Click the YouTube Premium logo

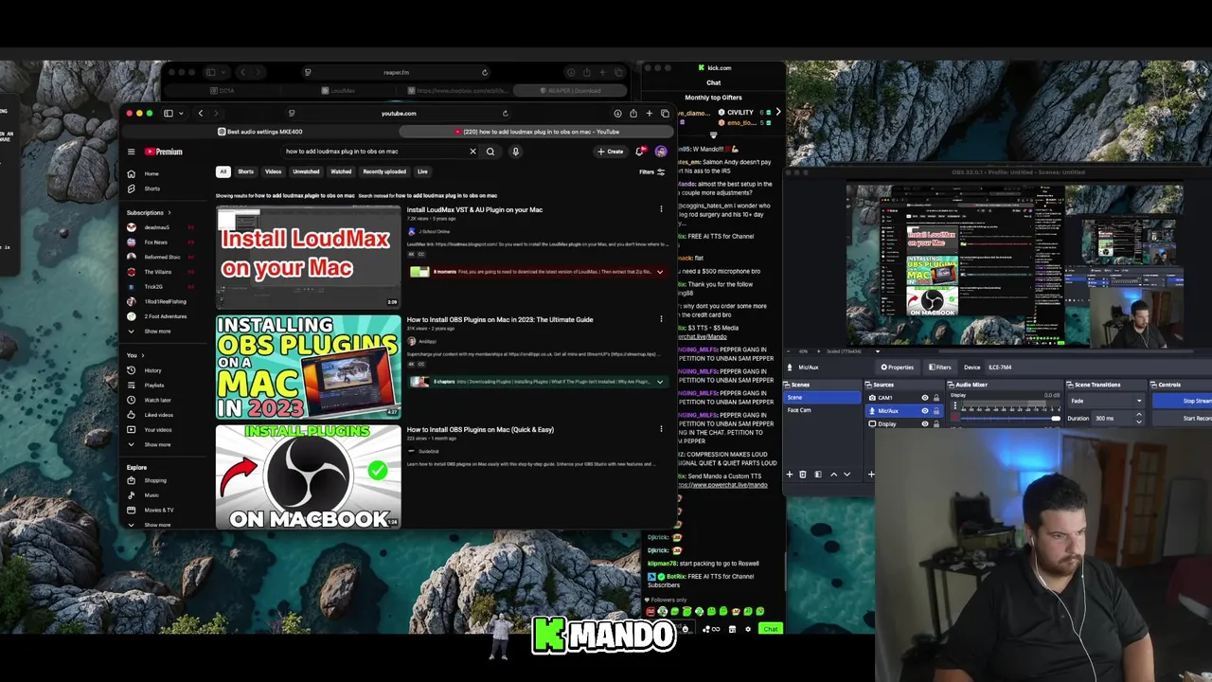click(x=163, y=152)
